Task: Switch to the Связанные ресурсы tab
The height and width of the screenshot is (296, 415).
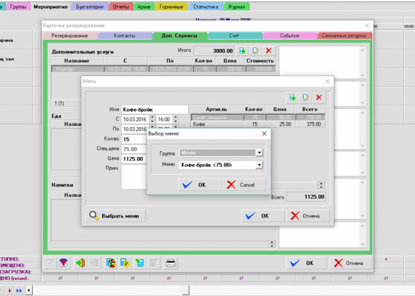Action: 344,36
